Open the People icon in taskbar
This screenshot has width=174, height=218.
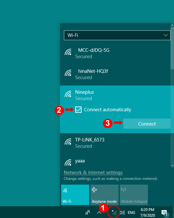[x=88, y=212]
